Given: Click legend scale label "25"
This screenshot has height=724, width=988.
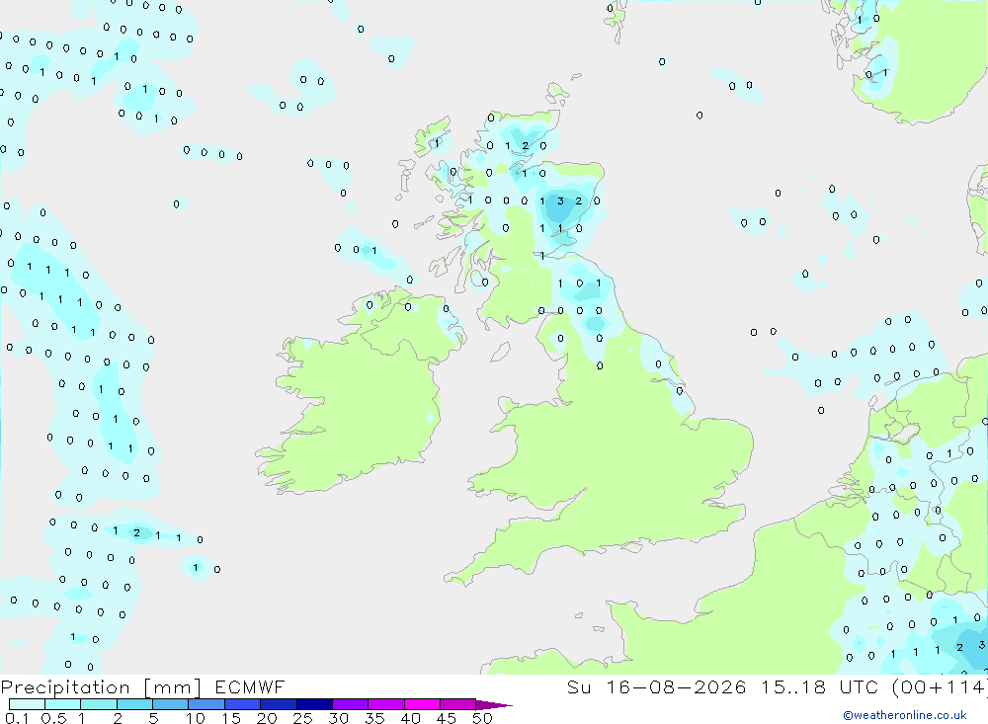Looking at the screenshot, I should (x=302, y=718).
